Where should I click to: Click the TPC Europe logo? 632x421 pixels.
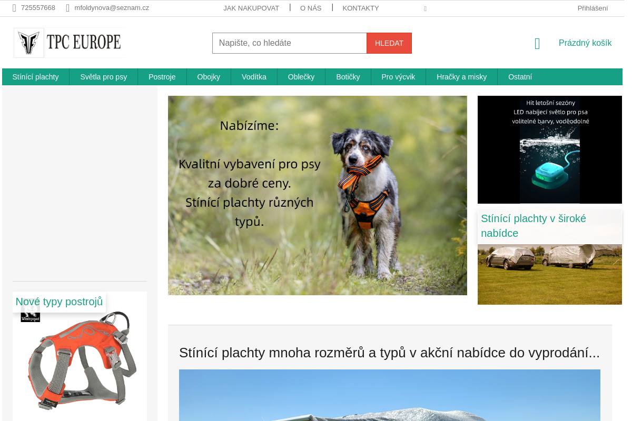69,43
